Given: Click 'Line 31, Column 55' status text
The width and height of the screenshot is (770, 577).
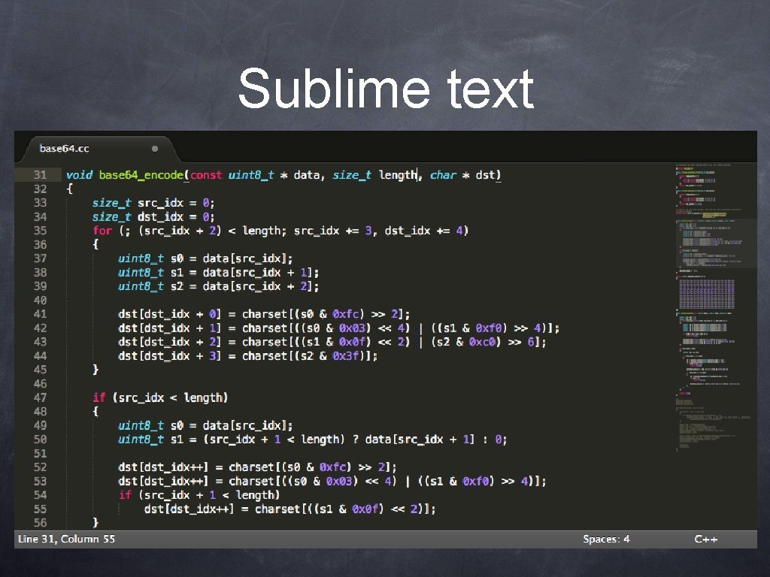Looking at the screenshot, I should pyautogui.click(x=66, y=539).
